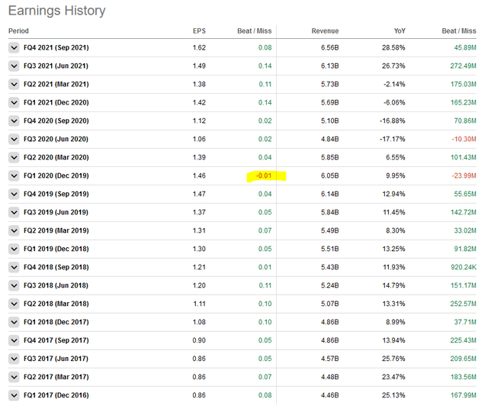488x412 pixels.
Task: Expand FQ1 2017 (Dec 2016) row chevron
Action: (x=14, y=395)
